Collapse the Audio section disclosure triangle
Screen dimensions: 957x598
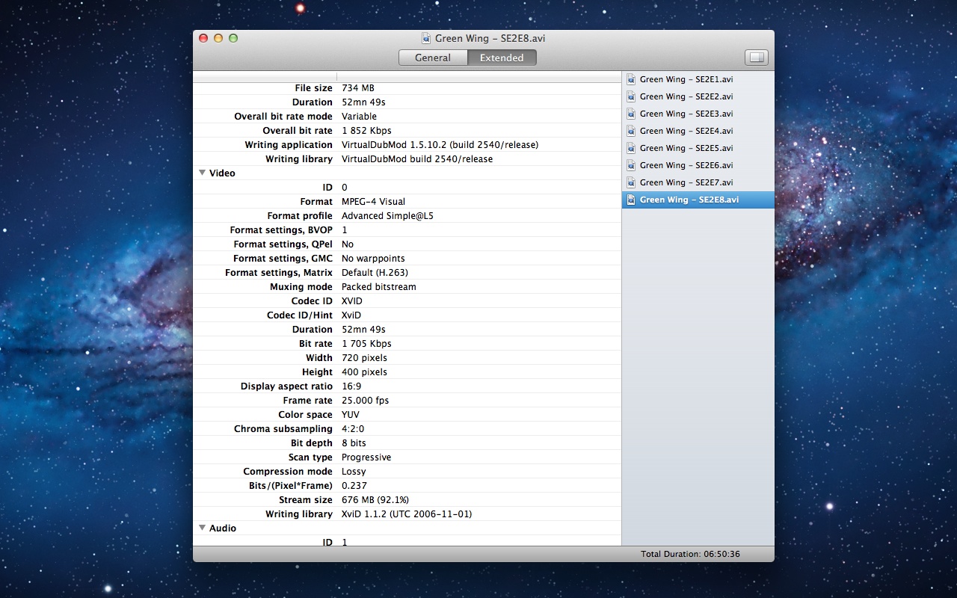click(x=201, y=527)
